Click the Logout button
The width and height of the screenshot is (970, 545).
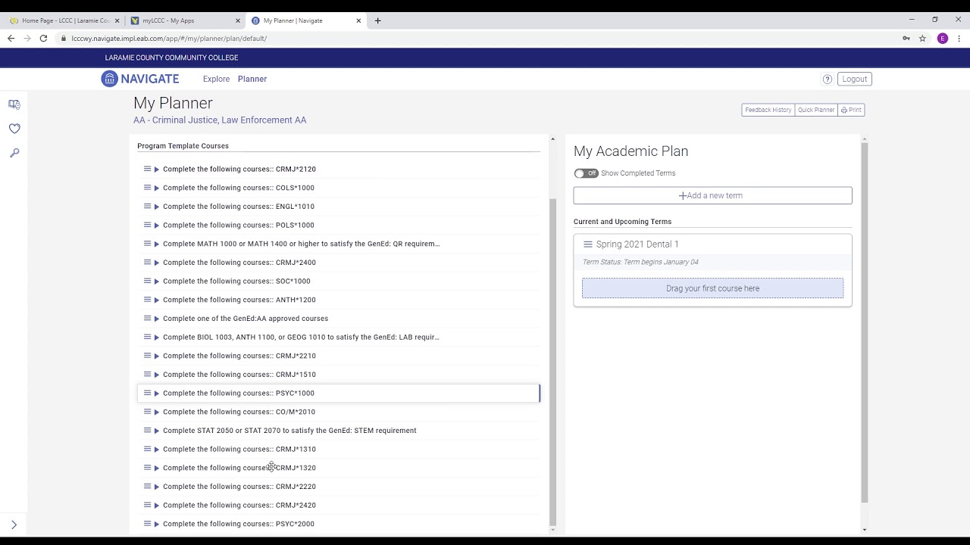854,79
